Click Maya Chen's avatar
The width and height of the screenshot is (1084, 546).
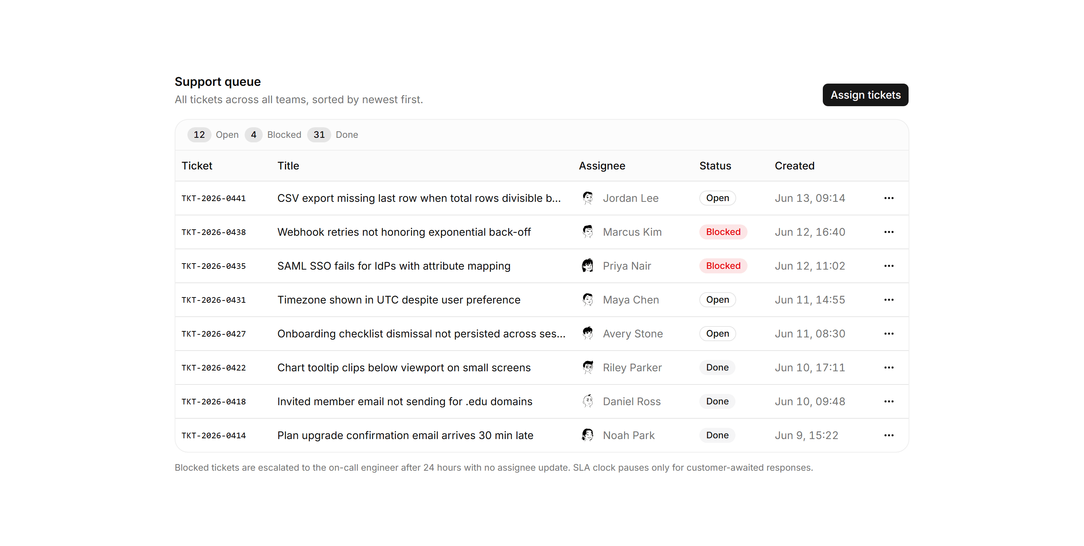[588, 300]
